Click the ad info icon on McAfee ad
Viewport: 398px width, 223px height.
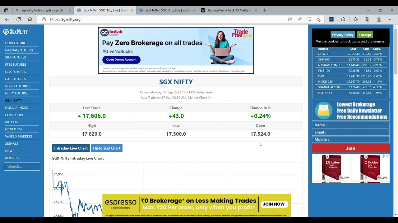point(383,156)
